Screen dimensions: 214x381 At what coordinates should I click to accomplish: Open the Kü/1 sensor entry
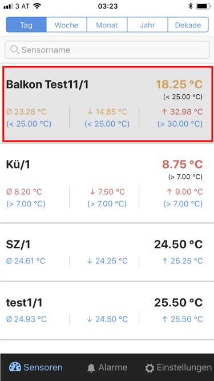pos(107,183)
